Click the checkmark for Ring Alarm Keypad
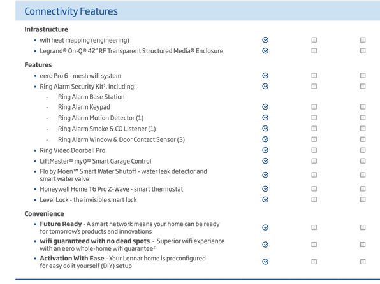Viewport: 380px width, 284px height. pos(265,106)
